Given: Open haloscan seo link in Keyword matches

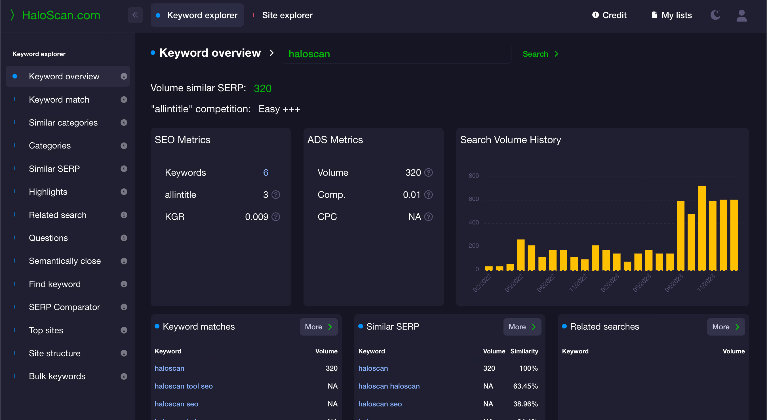Looking at the screenshot, I should [x=176, y=404].
